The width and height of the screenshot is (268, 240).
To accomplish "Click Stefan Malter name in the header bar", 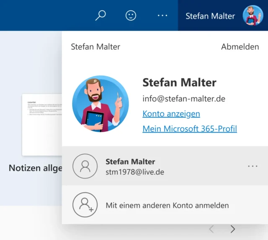I will pyautogui.click(x=210, y=16).
